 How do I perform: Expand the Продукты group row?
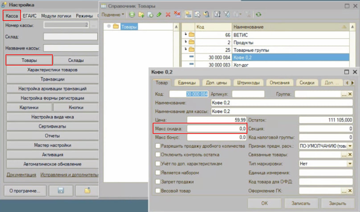[185, 42]
